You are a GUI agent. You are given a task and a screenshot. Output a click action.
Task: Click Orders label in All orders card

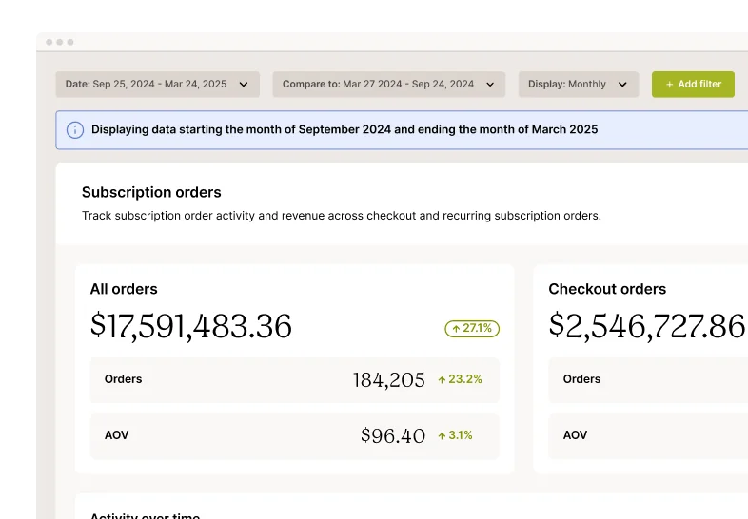pyautogui.click(x=123, y=379)
